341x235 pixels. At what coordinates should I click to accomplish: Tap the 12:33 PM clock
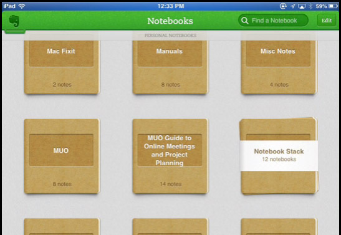pyautogui.click(x=171, y=6)
